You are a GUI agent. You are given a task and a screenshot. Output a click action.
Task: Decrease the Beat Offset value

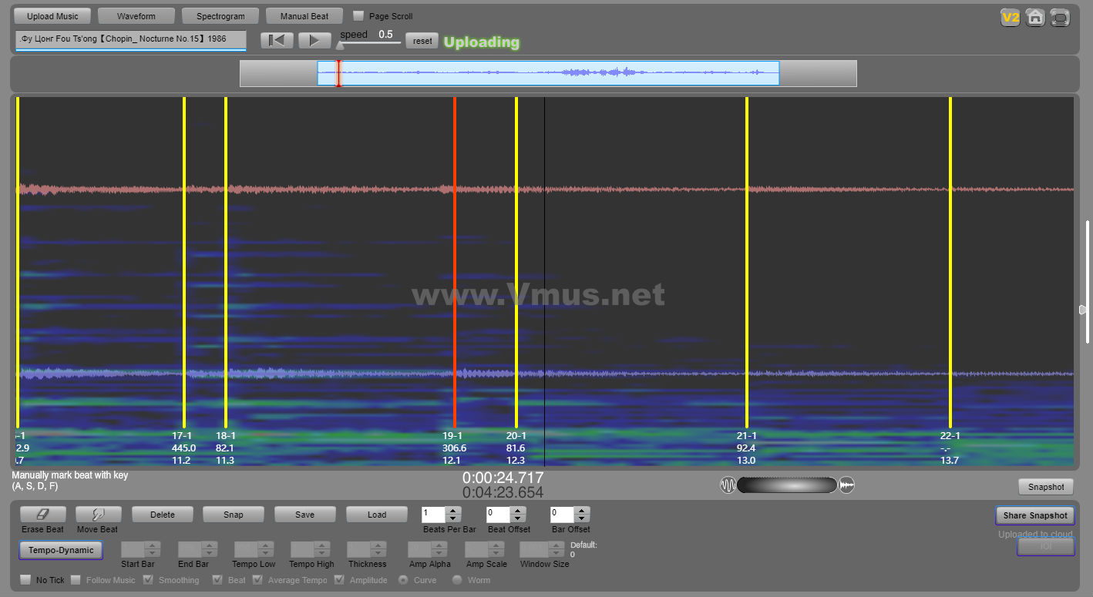click(517, 518)
